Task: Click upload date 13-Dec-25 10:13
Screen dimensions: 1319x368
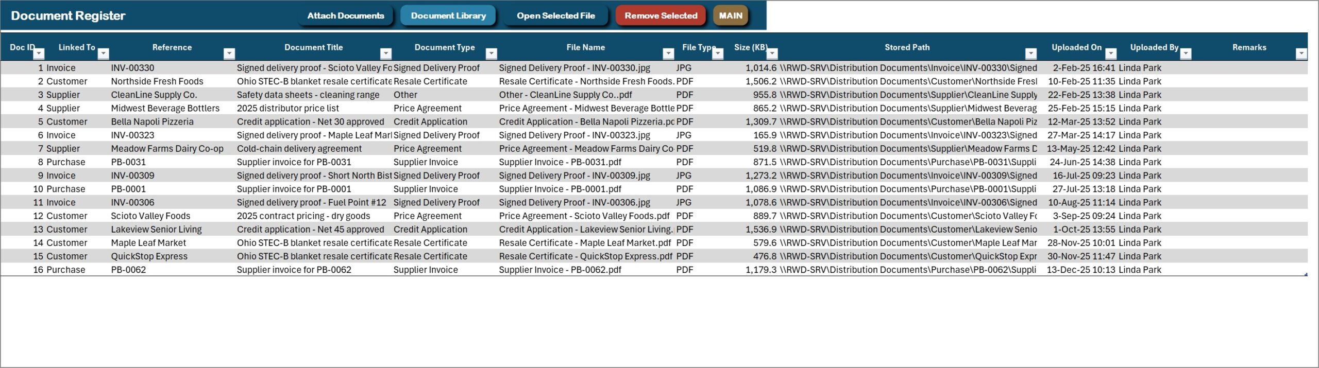Action: pyautogui.click(x=1077, y=269)
